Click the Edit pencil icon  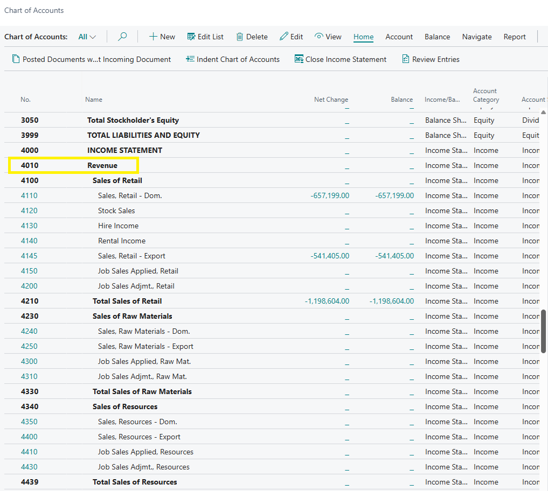[x=284, y=37]
